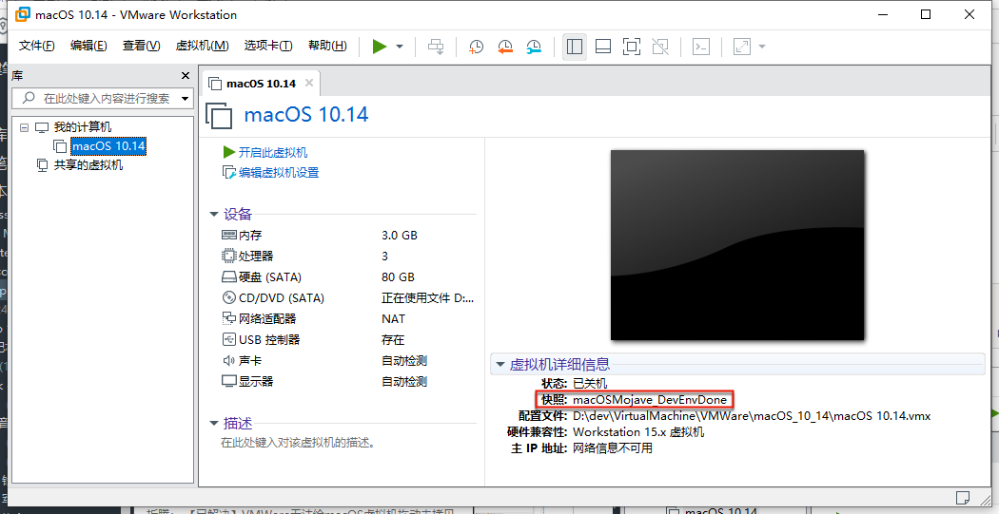Open the 编辑(E) menu
This screenshot has width=999, height=514.
click(88, 46)
